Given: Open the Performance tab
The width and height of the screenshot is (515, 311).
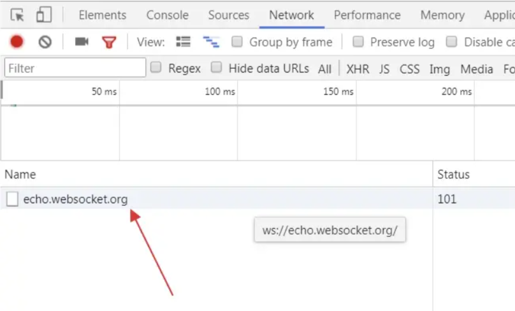Looking at the screenshot, I should point(367,15).
